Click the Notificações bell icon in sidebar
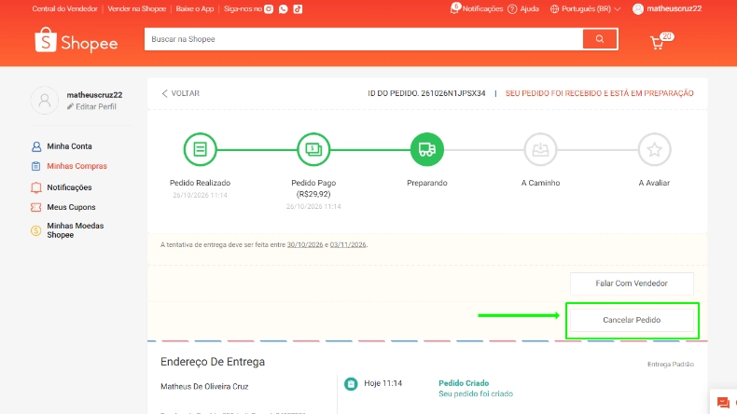The image size is (737, 414). click(x=36, y=187)
